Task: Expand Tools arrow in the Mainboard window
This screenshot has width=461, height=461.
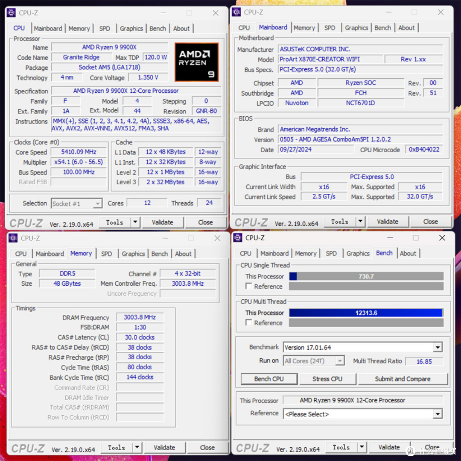Action: [x=360, y=221]
